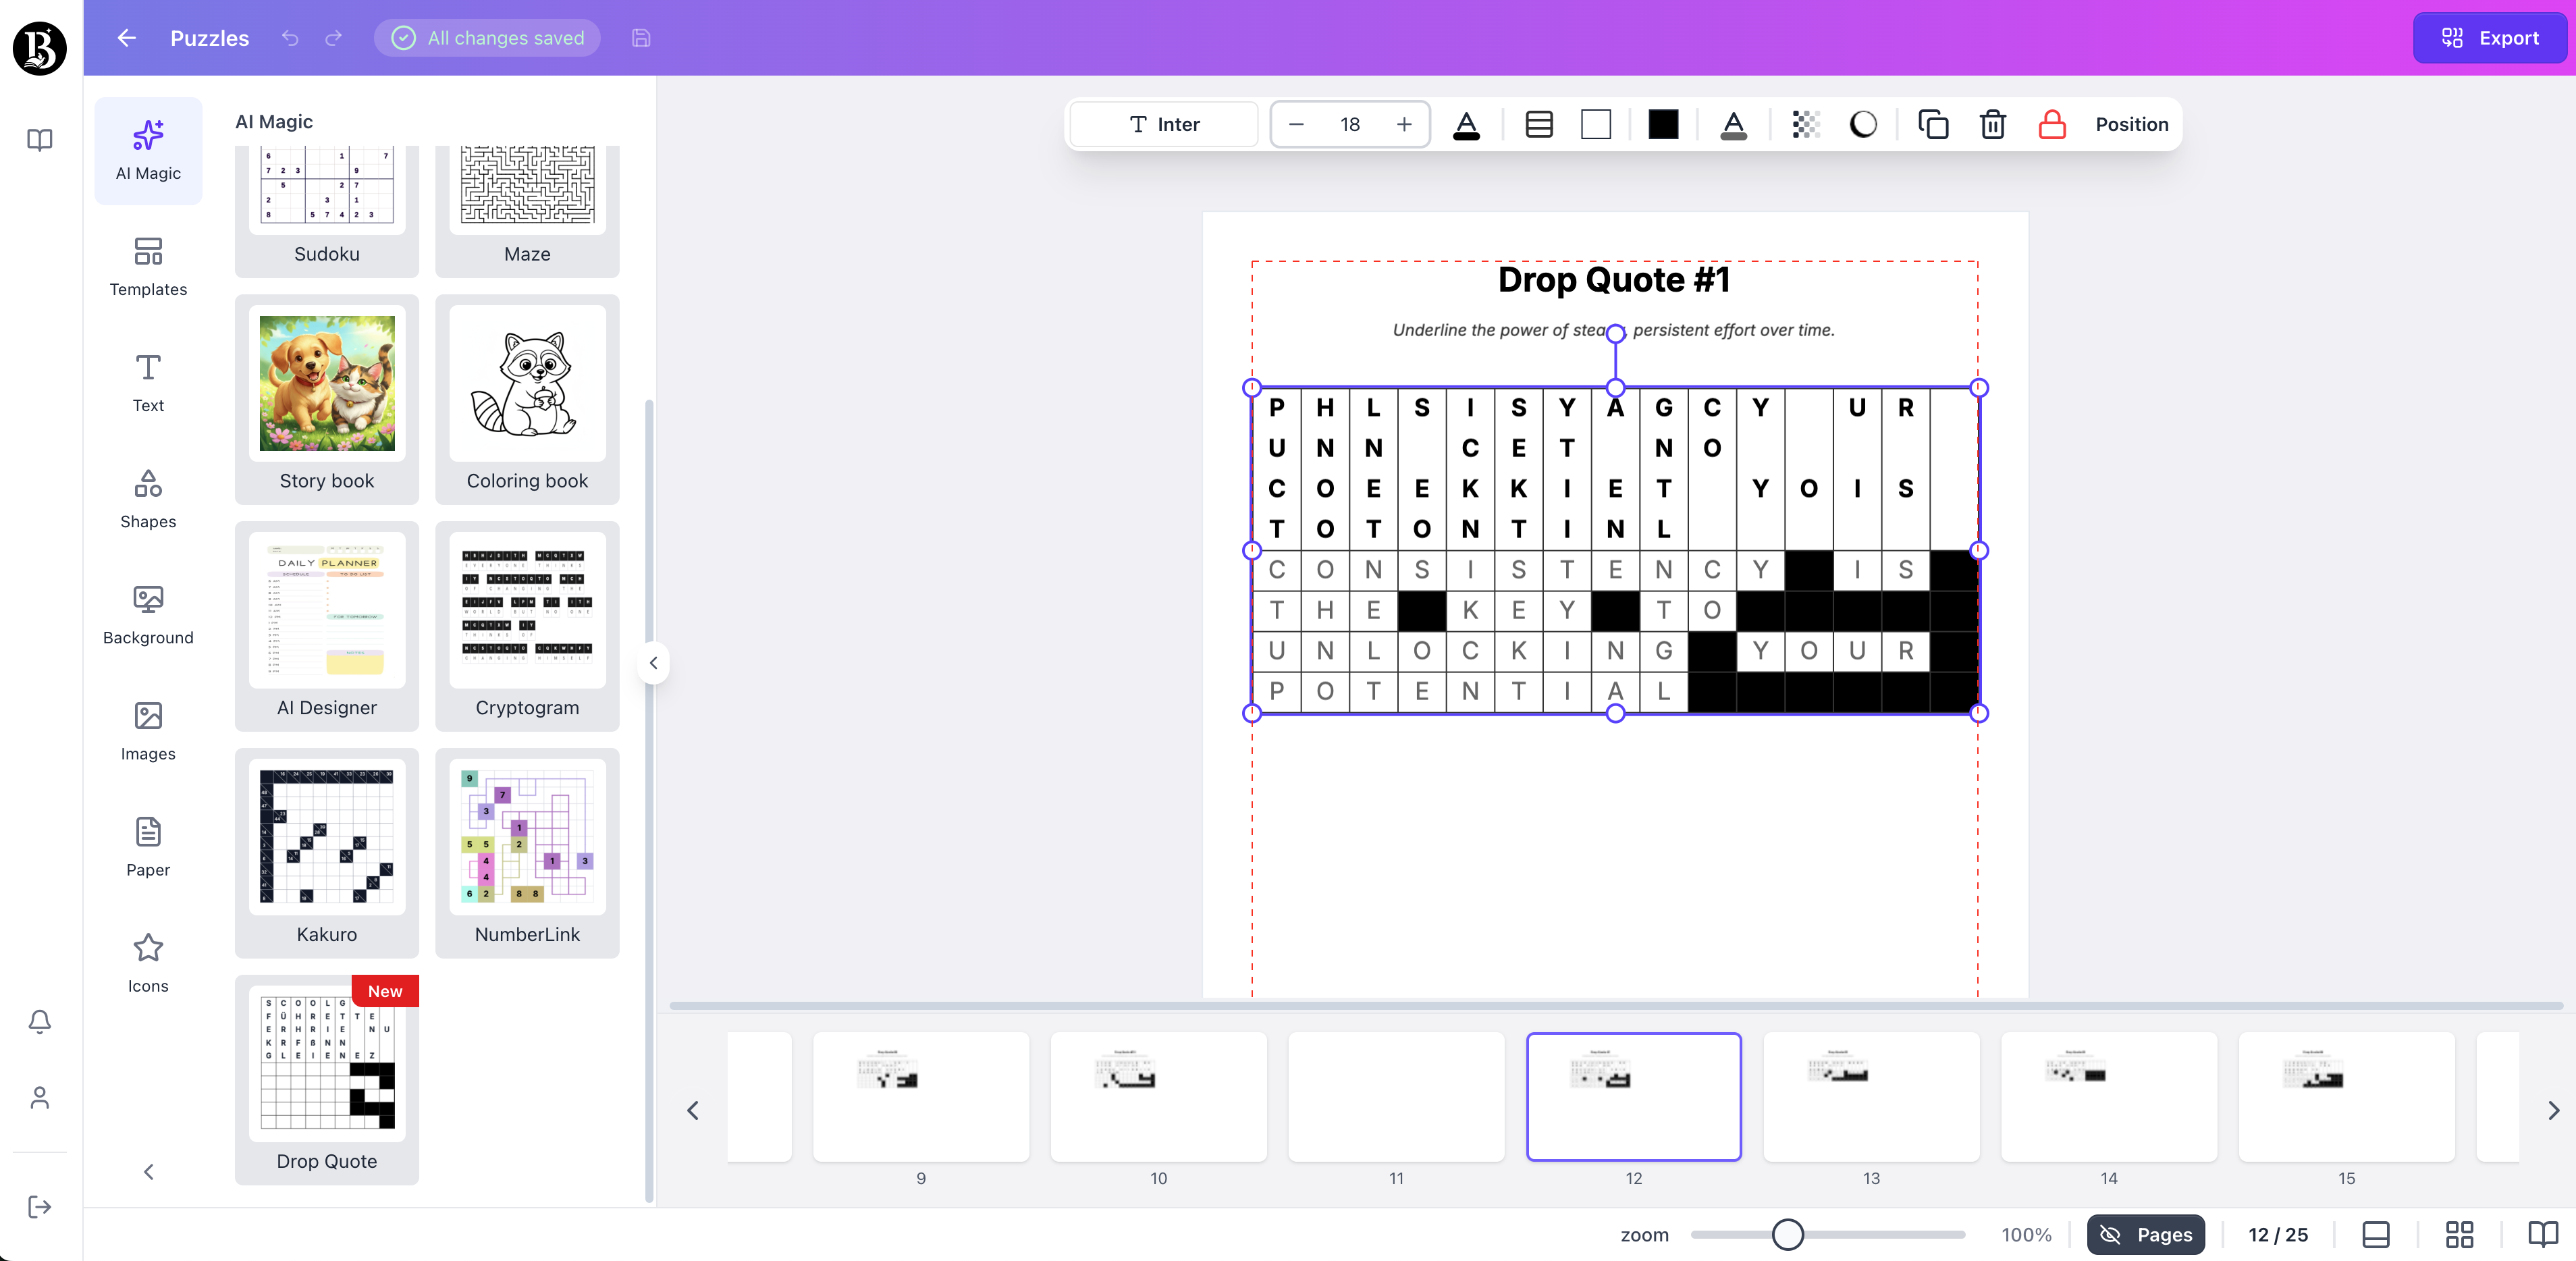Viewport: 2576px width, 1261px height.
Task: Click the Export button
Action: click(x=2489, y=38)
